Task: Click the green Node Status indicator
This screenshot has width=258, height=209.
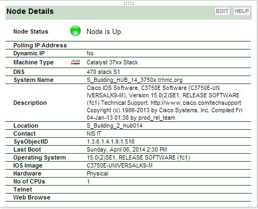Action: tap(76, 31)
